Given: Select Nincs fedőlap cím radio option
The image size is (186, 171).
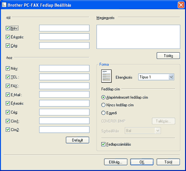Looking at the screenshot, I should point(103,105).
